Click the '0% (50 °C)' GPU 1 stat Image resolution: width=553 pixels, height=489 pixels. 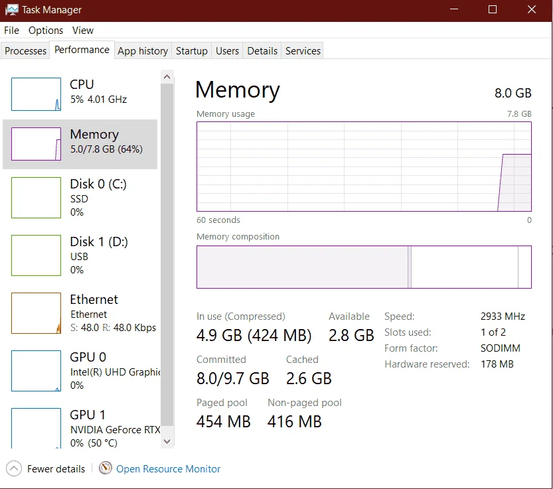click(94, 443)
